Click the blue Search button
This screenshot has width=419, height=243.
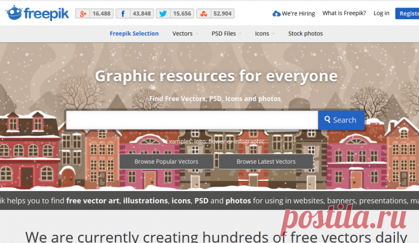[x=342, y=120]
